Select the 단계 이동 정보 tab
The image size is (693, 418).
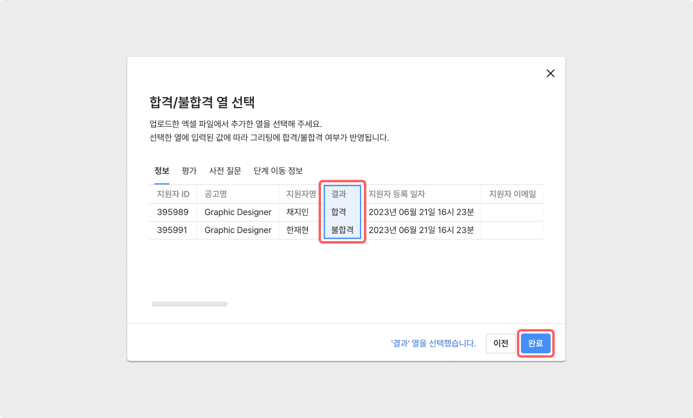pyautogui.click(x=278, y=171)
